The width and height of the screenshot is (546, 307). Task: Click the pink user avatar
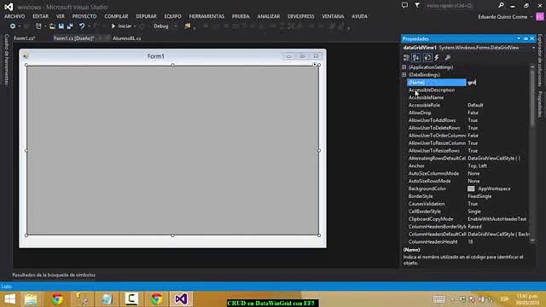pos(540,17)
